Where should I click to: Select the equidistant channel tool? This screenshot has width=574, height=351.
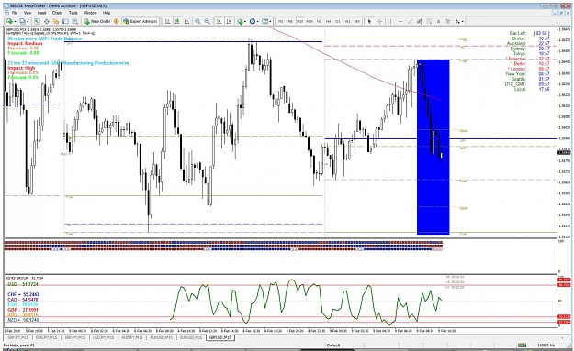(x=419, y=21)
